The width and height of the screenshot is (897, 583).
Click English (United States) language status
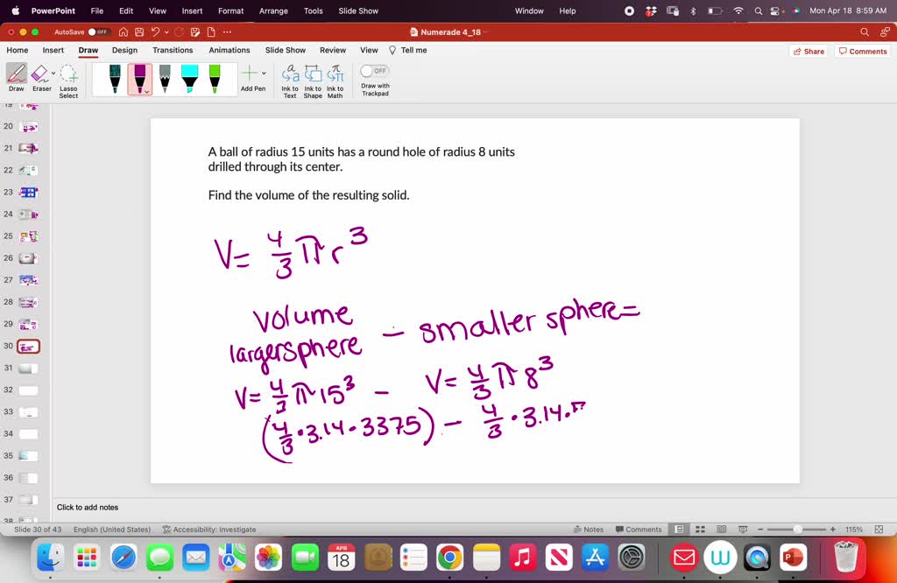[112, 530]
